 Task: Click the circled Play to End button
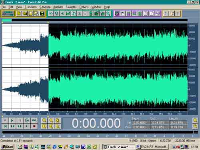pyautogui.click(x=27, y=120)
